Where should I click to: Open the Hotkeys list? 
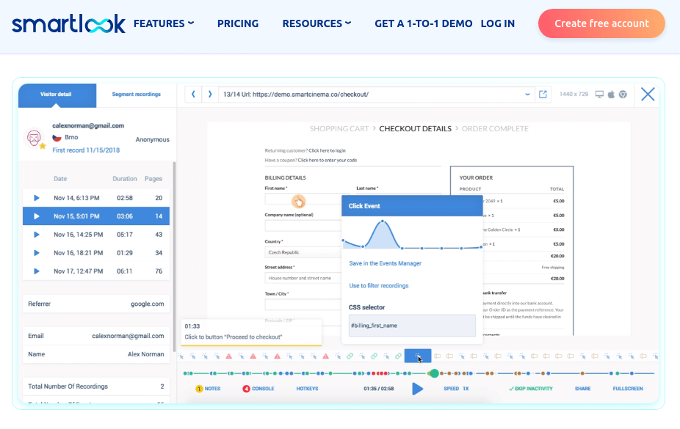(307, 389)
